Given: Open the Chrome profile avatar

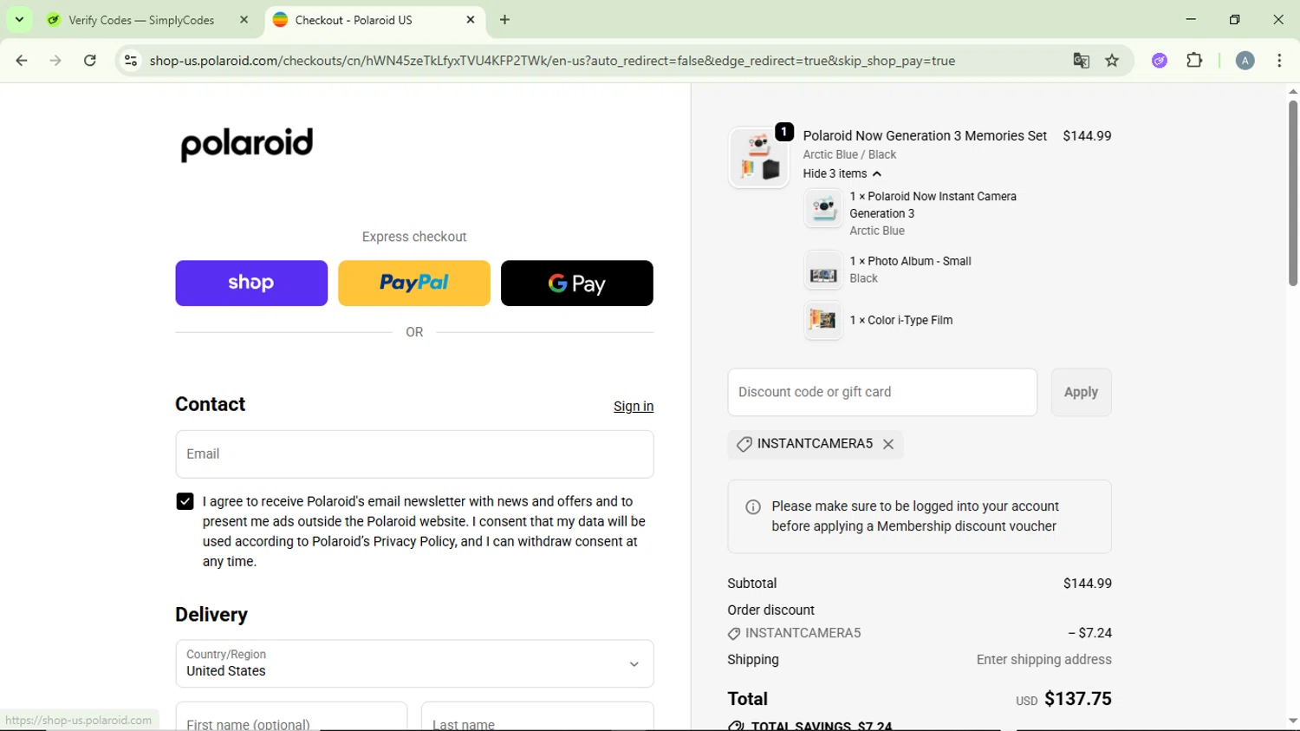Looking at the screenshot, I should tap(1245, 61).
